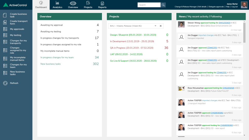Image resolution: width=249 pixels, height=140 pixels.
Task: Click Ross McLanachan's avatar in news feed
Action: [181, 89]
